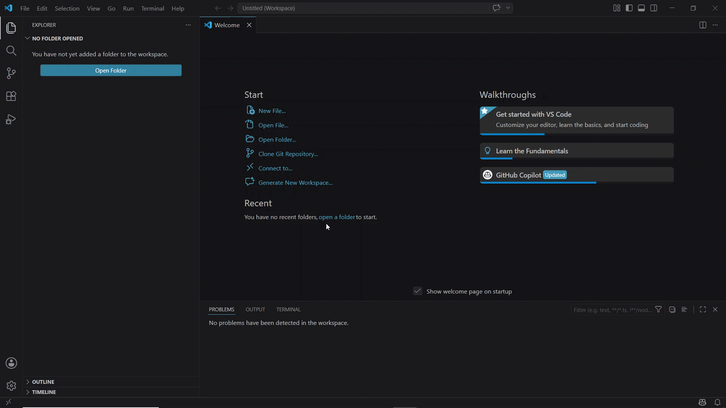Toggle the secondary side bar
The height and width of the screenshot is (408, 726).
[x=654, y=8]
